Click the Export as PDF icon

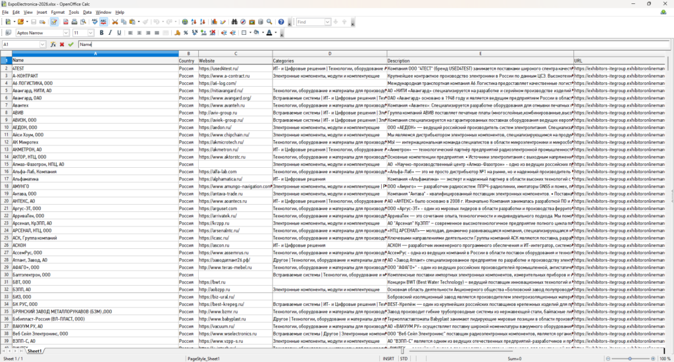[65, 22]
